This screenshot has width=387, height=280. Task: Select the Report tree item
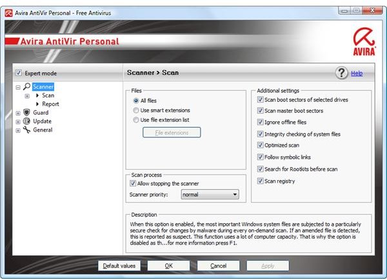click(50, 104)
